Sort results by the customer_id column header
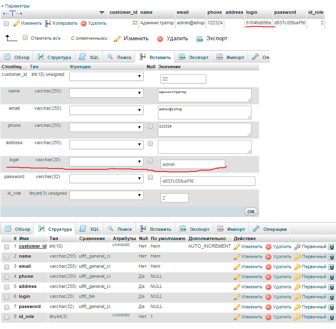The height and width of the screenshot is (329, 336). [123, 13]
